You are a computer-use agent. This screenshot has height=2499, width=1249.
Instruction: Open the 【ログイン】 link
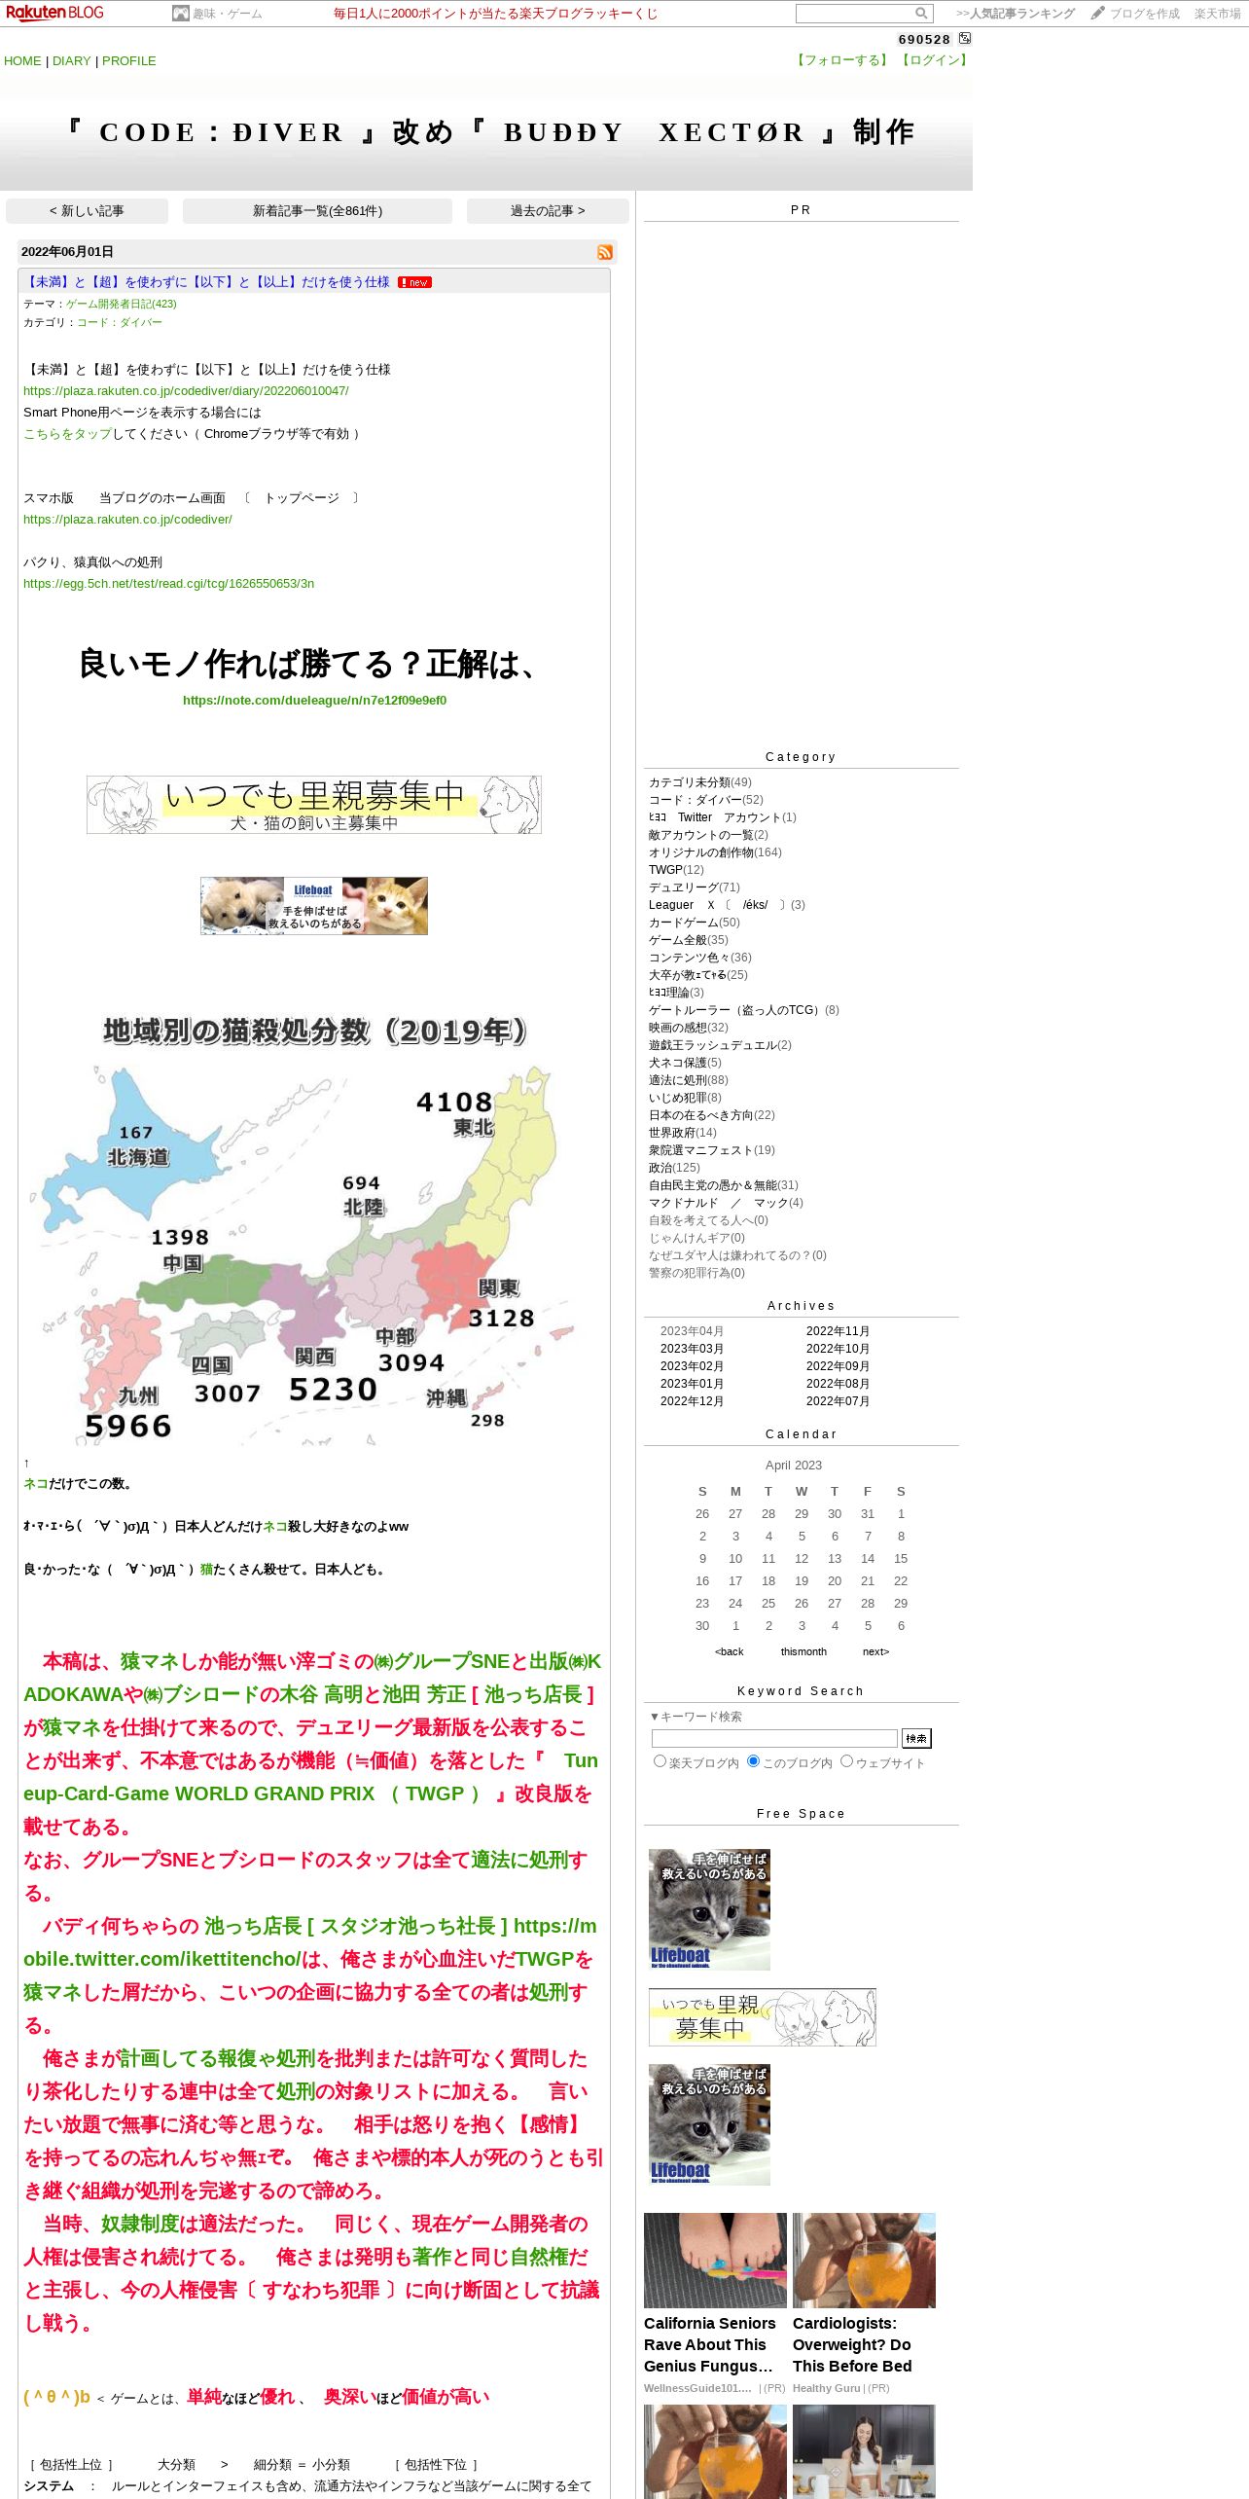[x=935, y=60]
